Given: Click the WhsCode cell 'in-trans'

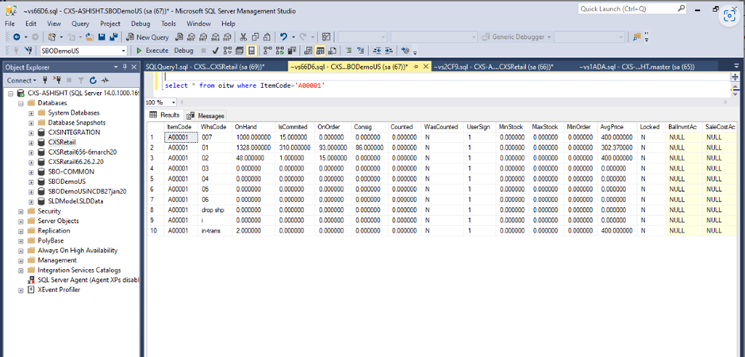Looking at the screenshot, I should (215, 231).
